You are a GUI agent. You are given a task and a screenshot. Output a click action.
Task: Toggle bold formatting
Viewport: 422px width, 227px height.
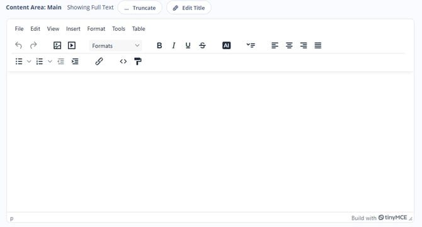(159, 45)
